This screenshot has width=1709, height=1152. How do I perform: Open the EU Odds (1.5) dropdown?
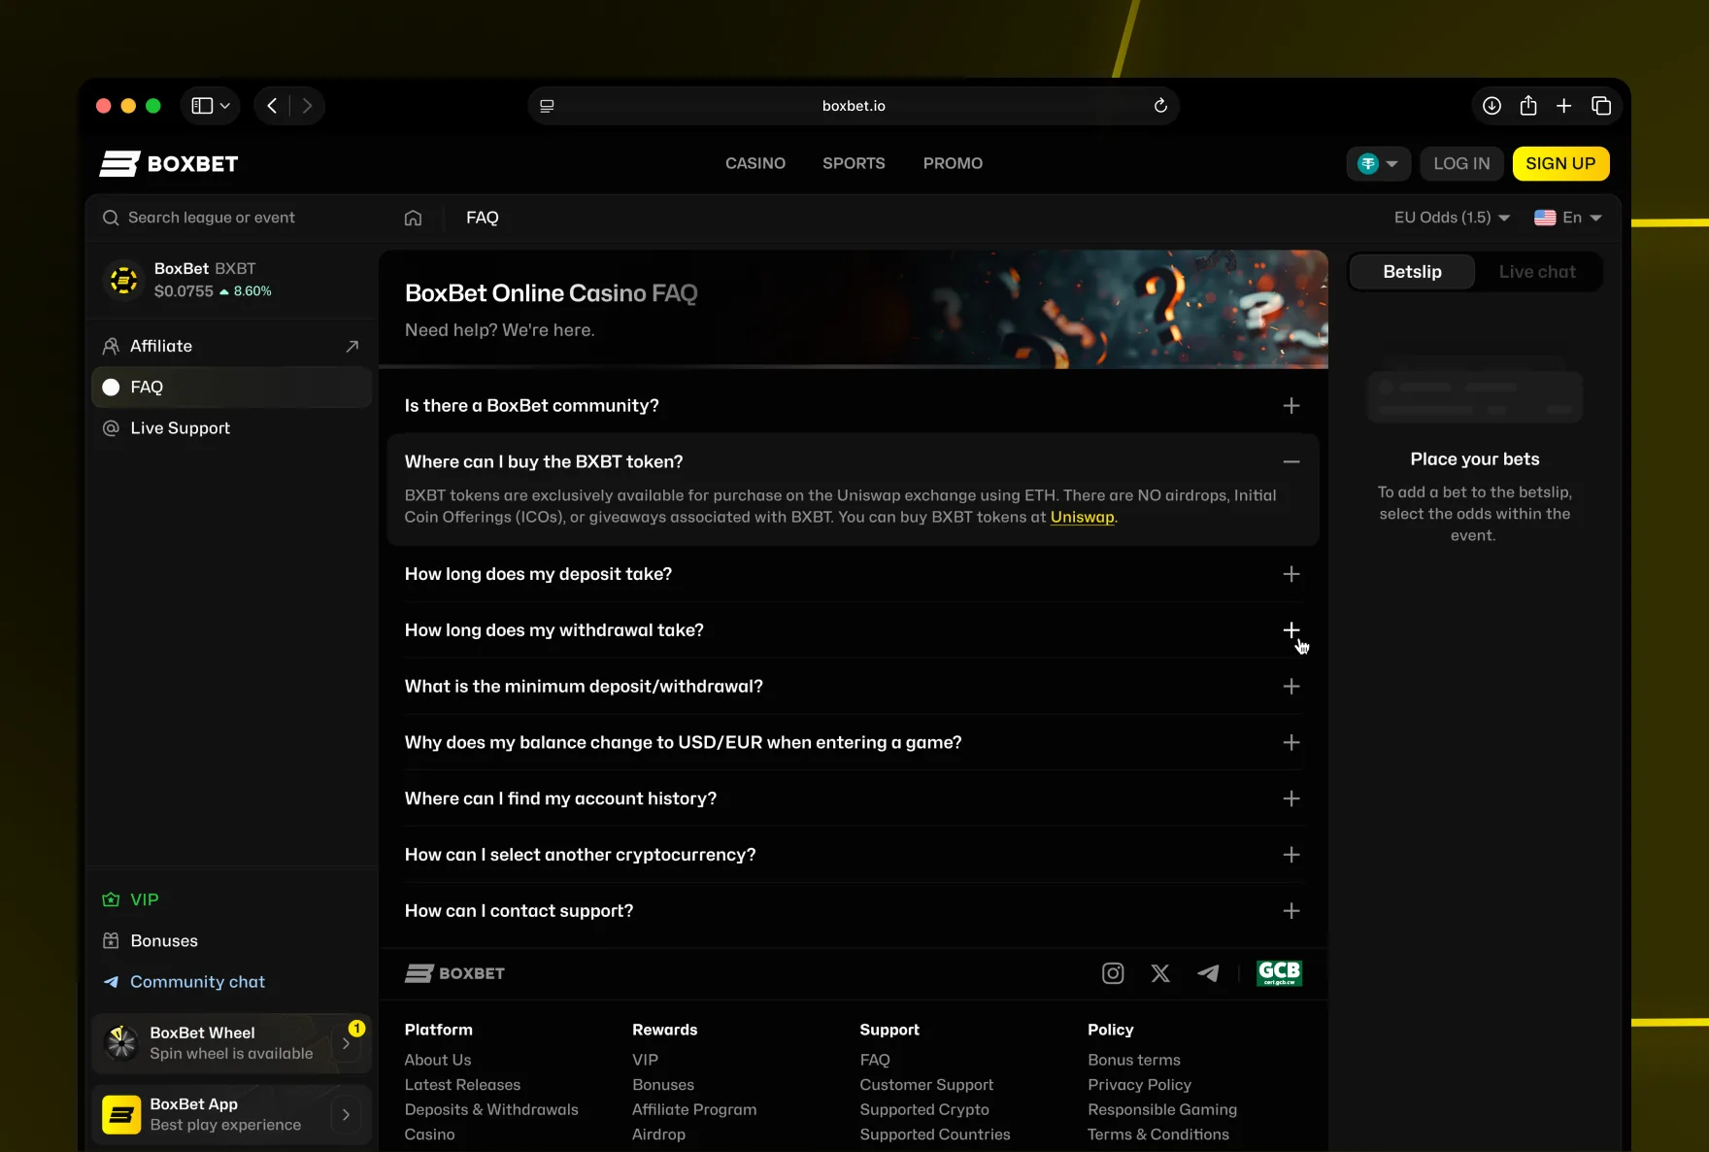(1452, 218)
